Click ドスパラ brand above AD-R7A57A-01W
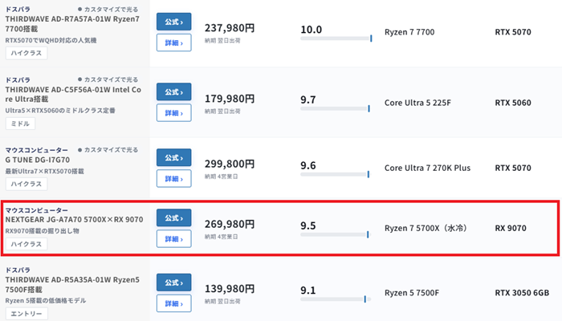This screenshot has height=321, width=562. (18, 10)
